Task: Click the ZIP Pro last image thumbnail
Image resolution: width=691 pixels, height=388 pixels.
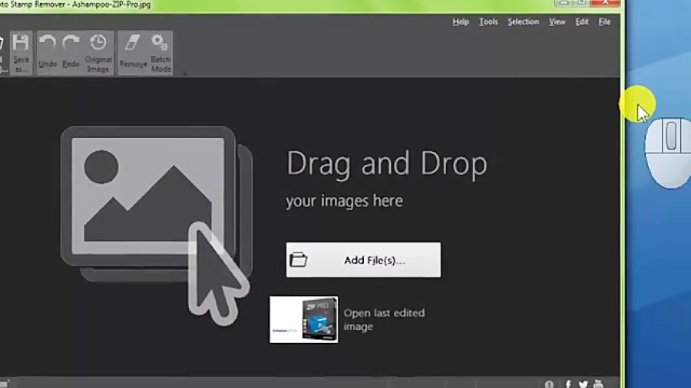Action: [303, 320]
